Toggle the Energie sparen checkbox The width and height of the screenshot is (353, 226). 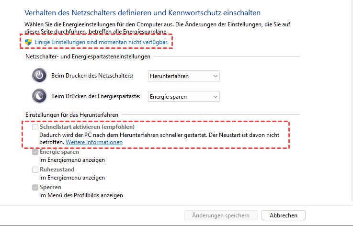click(x=35, y=152)
